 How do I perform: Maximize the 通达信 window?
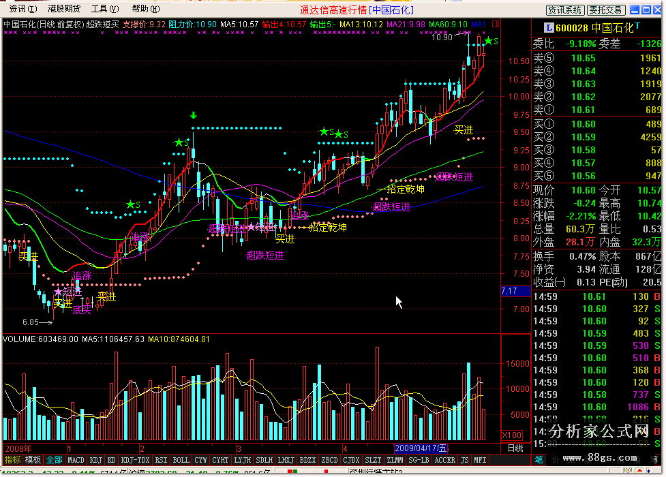[x=646, y=10]
